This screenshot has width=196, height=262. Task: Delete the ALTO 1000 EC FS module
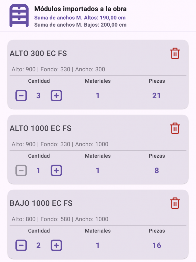(175, 128)
